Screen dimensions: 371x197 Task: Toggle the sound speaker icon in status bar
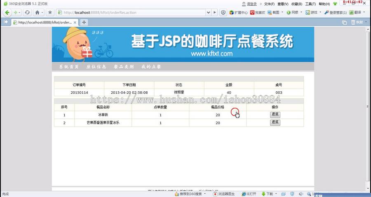(x=301, y=194)
